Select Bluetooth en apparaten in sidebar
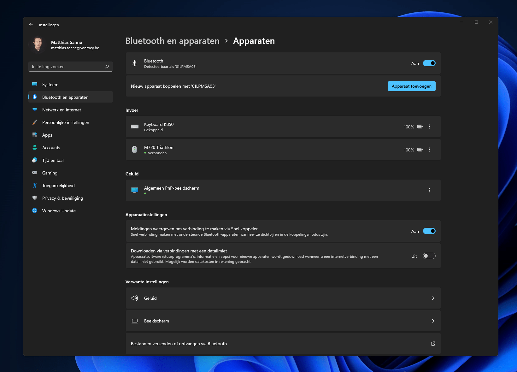Viewport: 517px width, 372px height. click(x=71, y=97)
